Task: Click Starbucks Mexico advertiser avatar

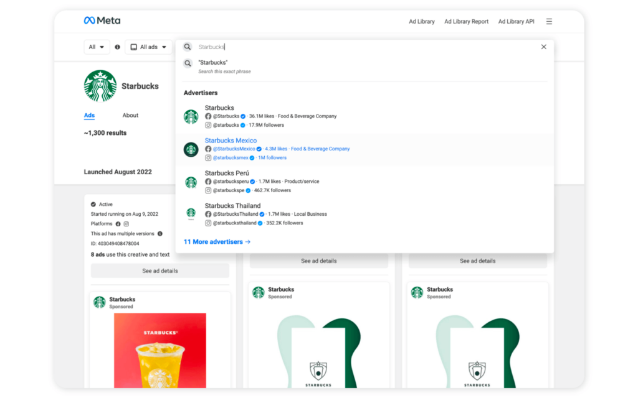Action: [191, 149]
